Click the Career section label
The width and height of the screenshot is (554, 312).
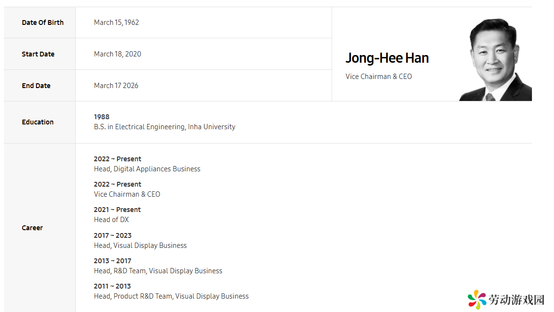pos(32,228)
